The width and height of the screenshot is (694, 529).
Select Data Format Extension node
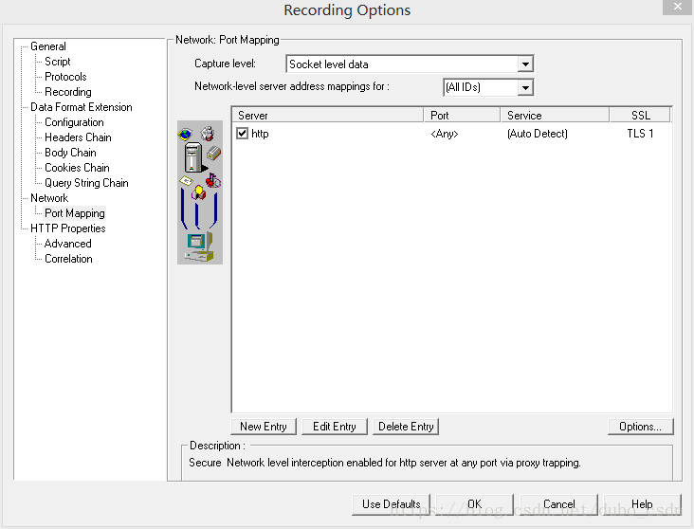click(x=82, y=107)
